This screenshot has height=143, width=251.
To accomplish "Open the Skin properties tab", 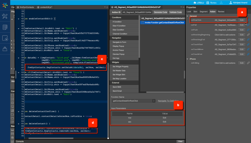I will click(195, 12).
